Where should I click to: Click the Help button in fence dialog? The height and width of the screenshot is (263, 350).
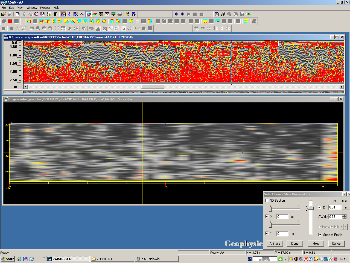(x=316, y=244)
